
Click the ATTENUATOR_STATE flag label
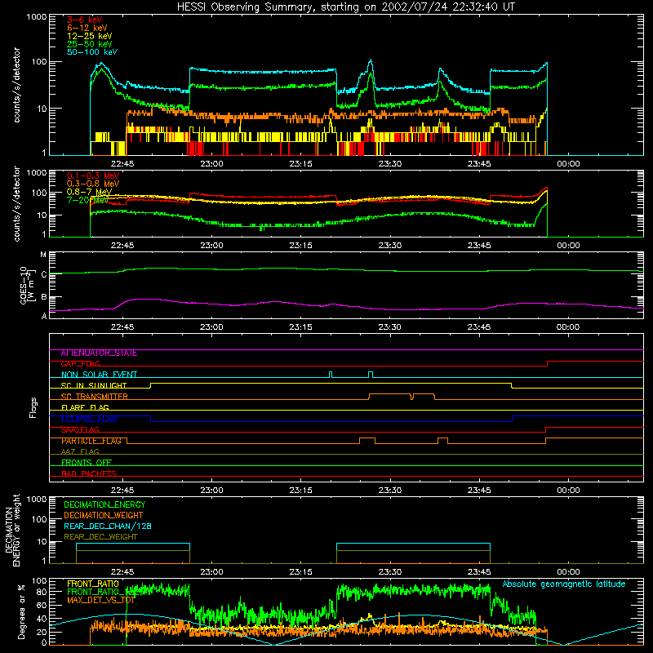[99, 353]
